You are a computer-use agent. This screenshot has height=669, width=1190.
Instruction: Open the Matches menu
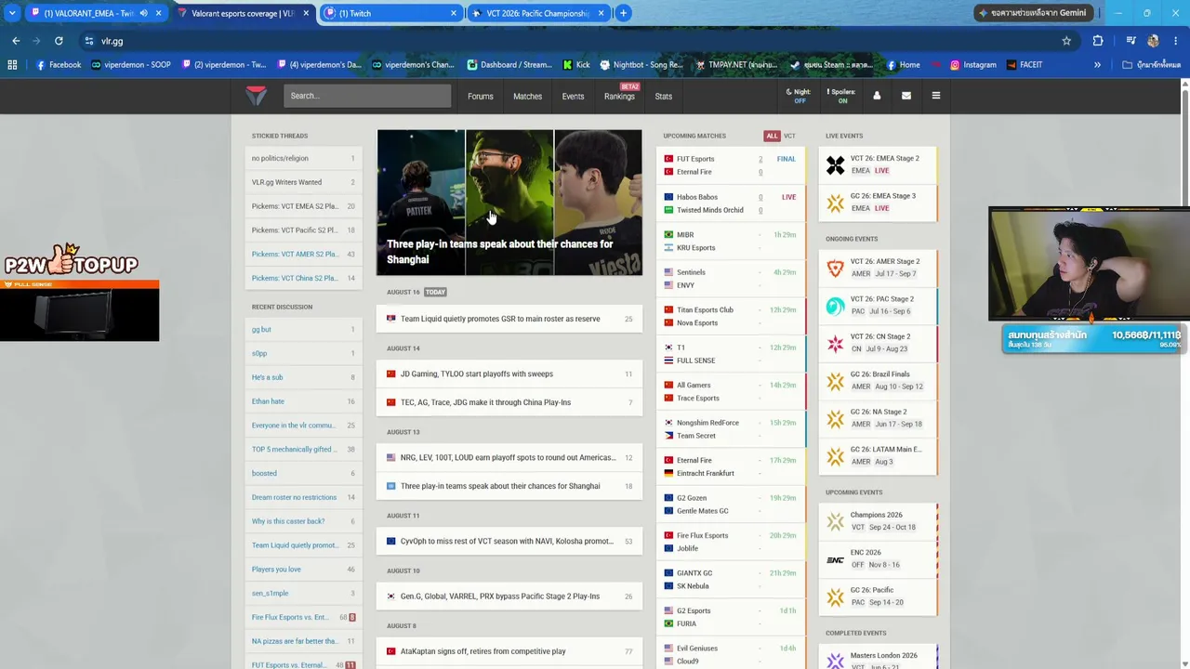click(x=527, y=97)
